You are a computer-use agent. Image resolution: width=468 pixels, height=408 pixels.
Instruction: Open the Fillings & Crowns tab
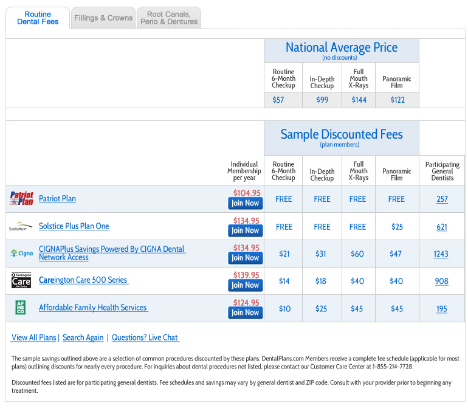point(103,18)
